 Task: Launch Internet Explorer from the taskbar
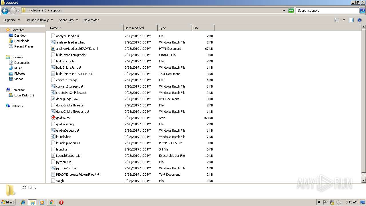[23, 202]
